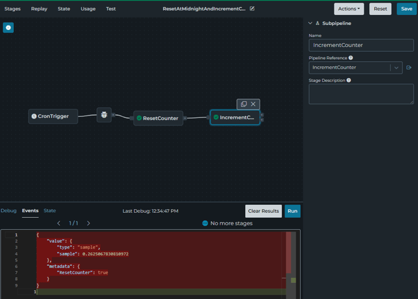Viewport: 418px width, 299px height.
Task: Select the CronTrigger node
Action: pos(53,116)
